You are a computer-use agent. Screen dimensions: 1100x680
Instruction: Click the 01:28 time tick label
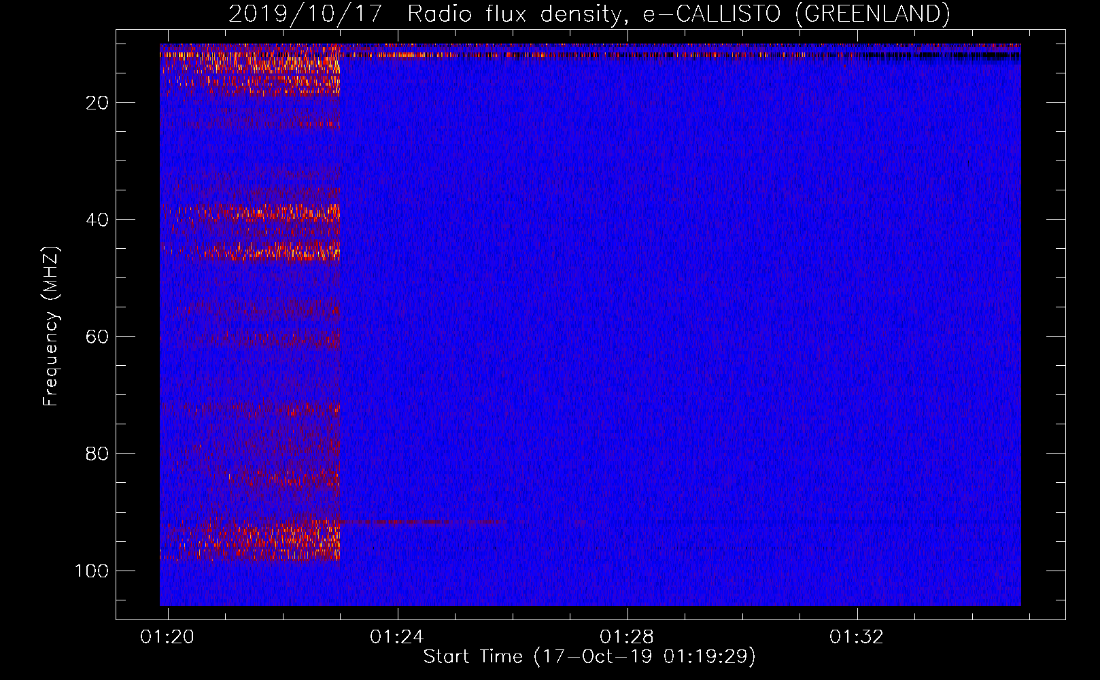point(627,636)
